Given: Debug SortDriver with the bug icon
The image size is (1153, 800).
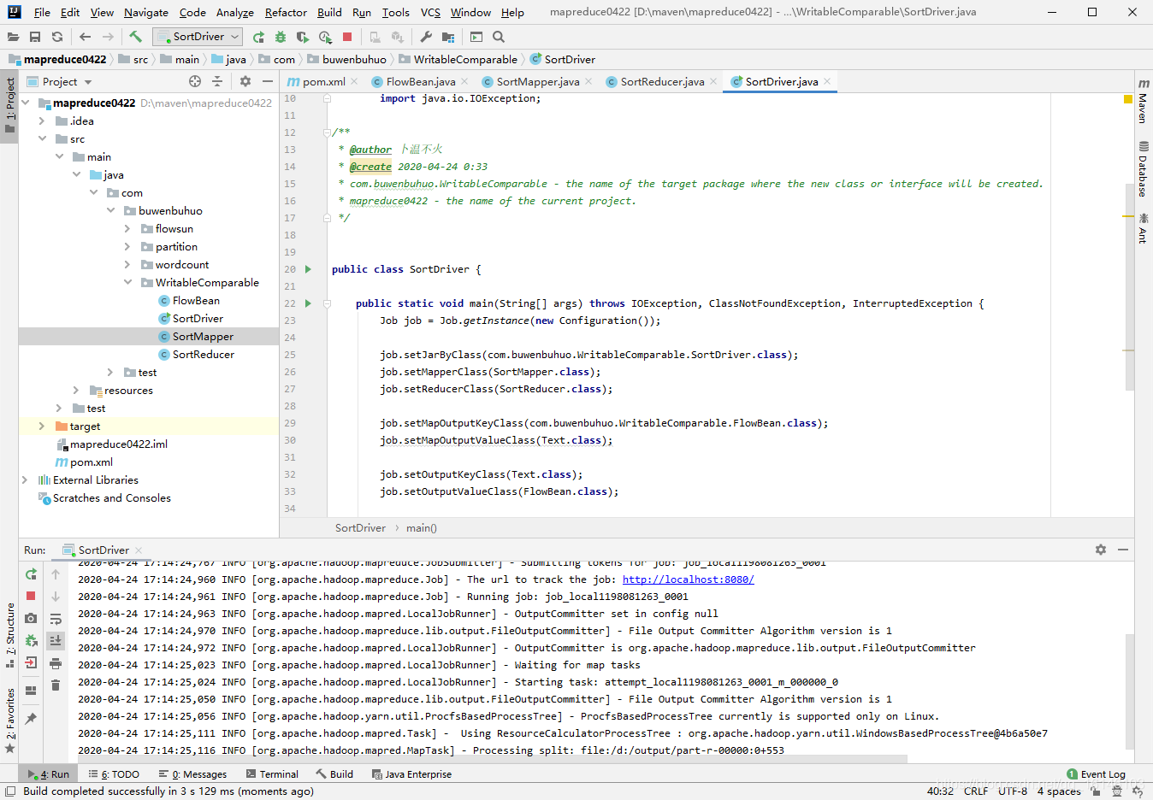Looking at the screenshot, I should [x=281, y=37].
